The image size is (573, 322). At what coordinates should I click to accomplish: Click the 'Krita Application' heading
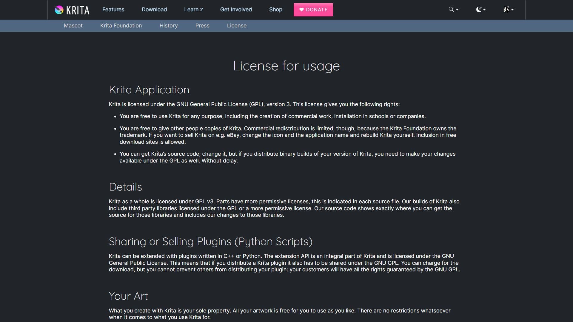[149, 90]
